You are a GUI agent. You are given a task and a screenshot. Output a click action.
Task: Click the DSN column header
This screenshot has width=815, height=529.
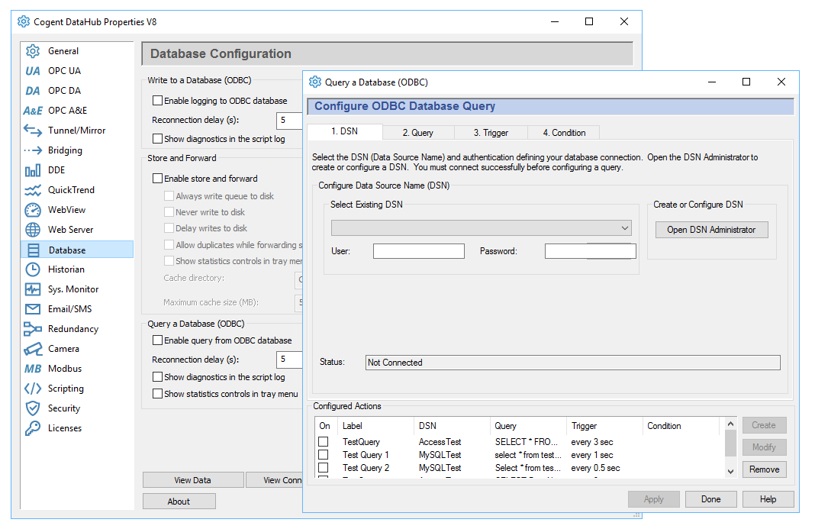(452, 425)
